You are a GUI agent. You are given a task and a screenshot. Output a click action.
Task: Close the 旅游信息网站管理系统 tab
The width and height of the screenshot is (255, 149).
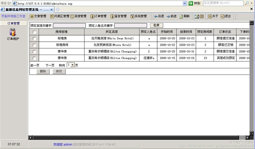click(x=51, y=10)
